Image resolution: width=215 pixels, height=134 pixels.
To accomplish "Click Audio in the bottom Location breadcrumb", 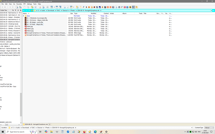I will click(x=18, y=127).
